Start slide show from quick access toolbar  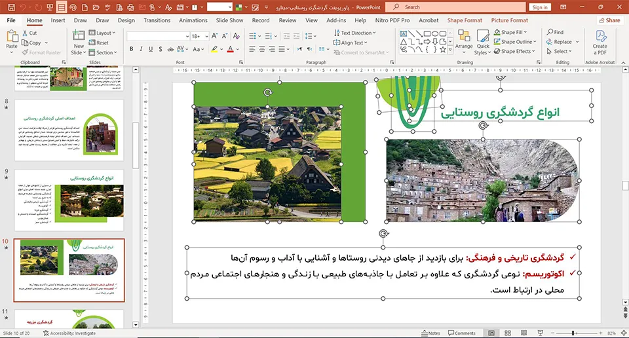(50, 7)
